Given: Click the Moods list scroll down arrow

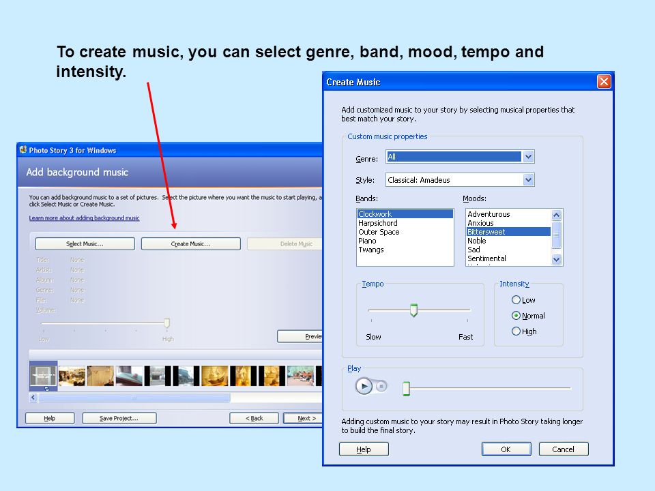Looking at the screenshot, I should click(556, 259).
